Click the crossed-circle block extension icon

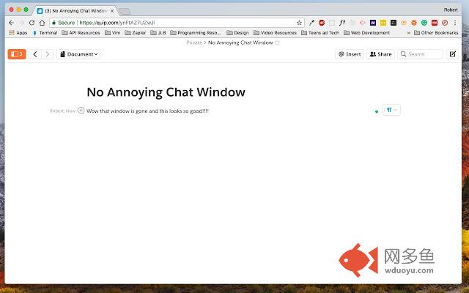pyautogui.click(x=445, y=23)
